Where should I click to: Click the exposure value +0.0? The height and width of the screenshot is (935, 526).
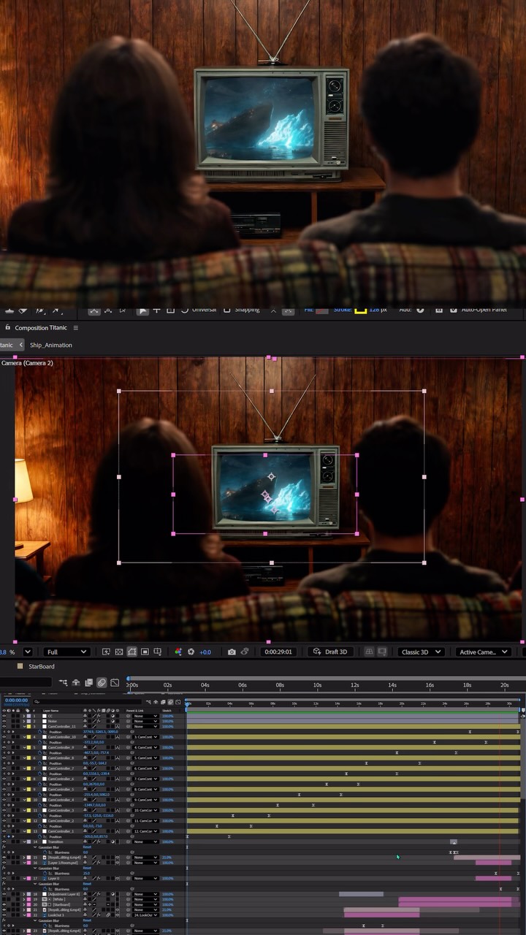[205, 652]
